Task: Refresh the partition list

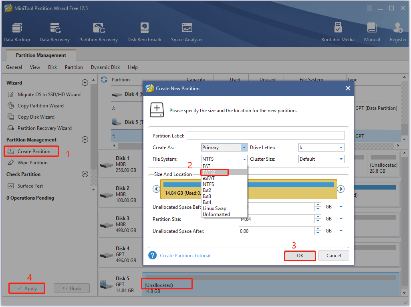Action: 104,79
